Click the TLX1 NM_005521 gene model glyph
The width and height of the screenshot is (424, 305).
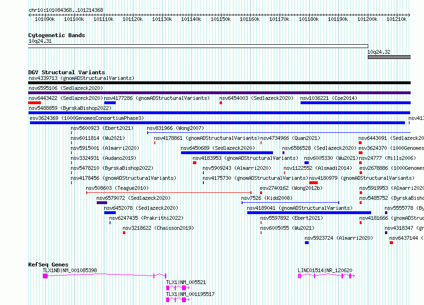click(x=178, y=288)
